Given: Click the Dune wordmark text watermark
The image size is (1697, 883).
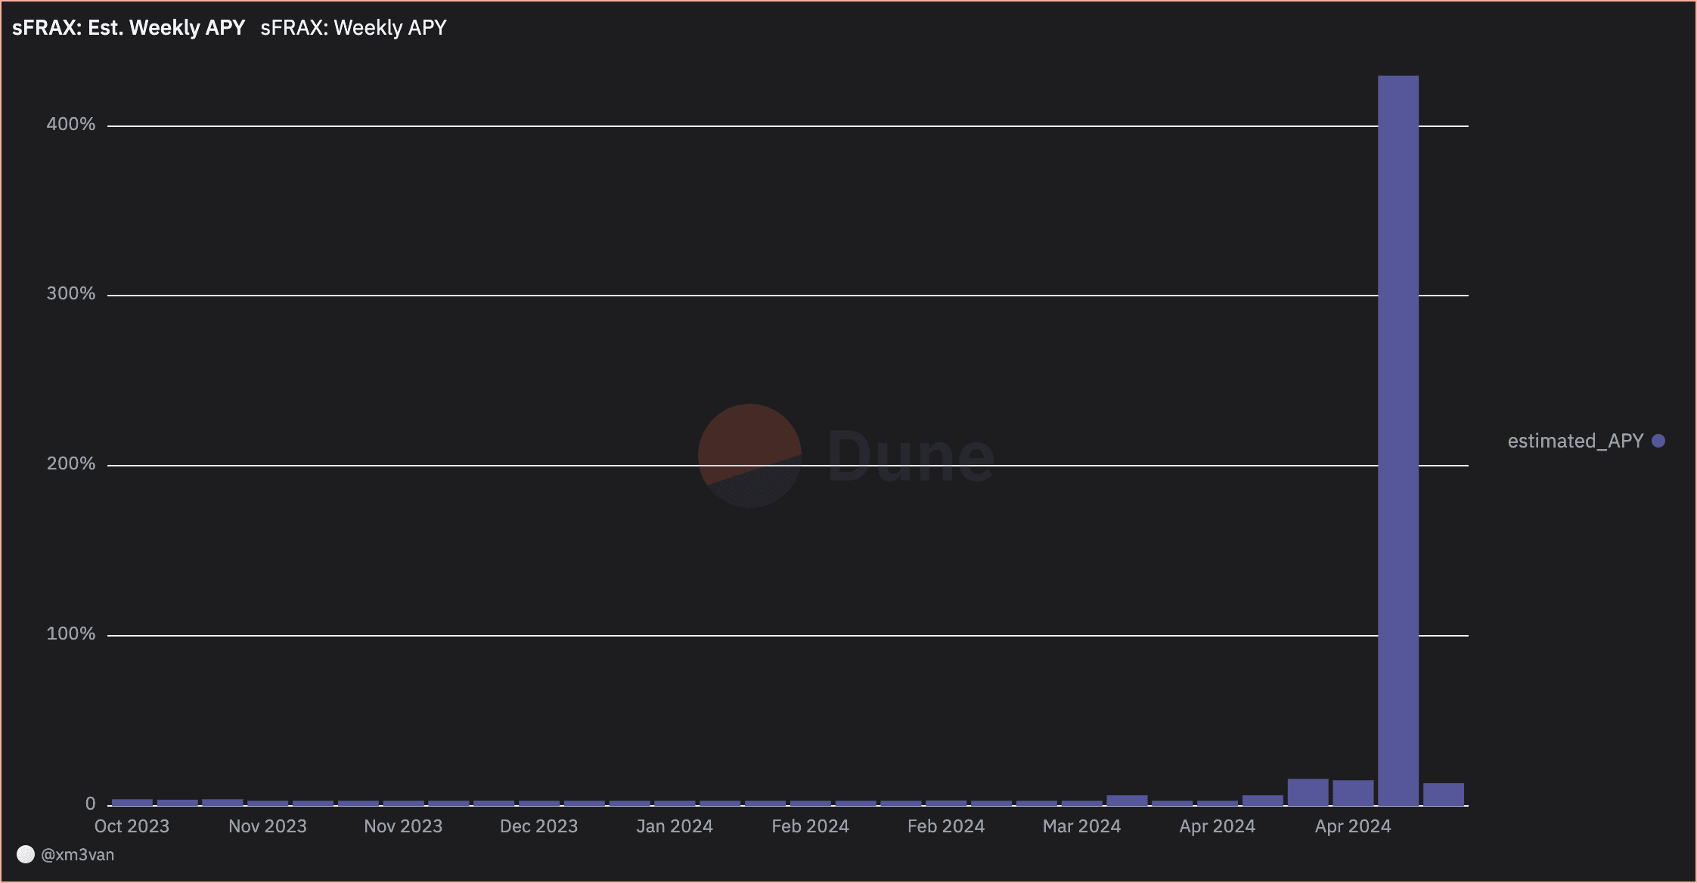Looking at the screenshot, I should [x=911, y=456].
